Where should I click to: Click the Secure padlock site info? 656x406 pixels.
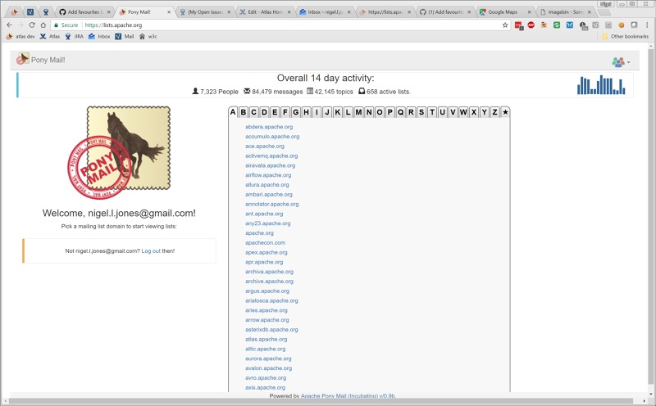tap(66, 25)
